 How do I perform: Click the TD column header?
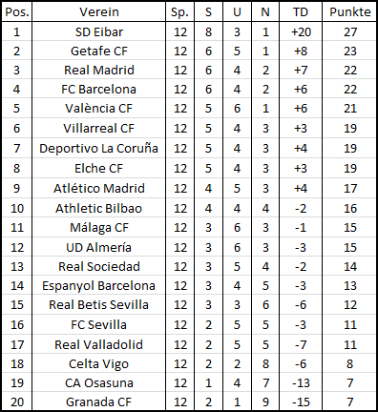tap(301, 12)
